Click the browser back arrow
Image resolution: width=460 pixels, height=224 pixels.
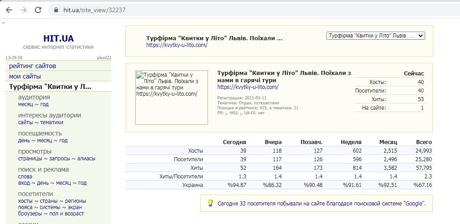coord(10,10)
